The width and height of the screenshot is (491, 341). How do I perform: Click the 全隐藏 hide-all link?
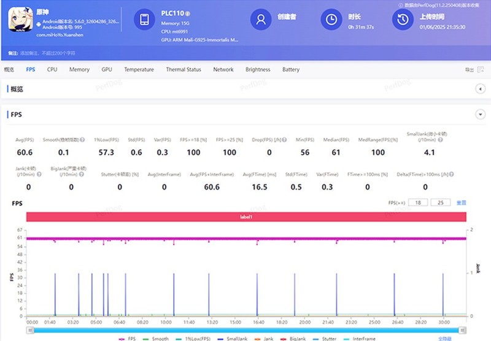point(445,338)
